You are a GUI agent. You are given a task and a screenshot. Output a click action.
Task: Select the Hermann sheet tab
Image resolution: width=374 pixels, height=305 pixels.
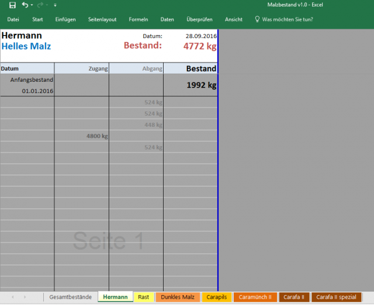(115, 297)
